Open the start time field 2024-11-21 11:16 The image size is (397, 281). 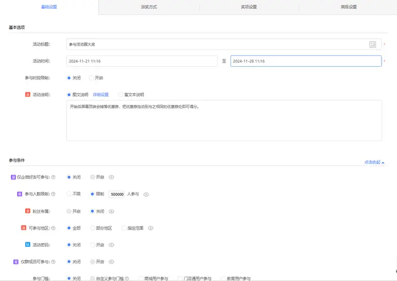click(x=142, y=61)
